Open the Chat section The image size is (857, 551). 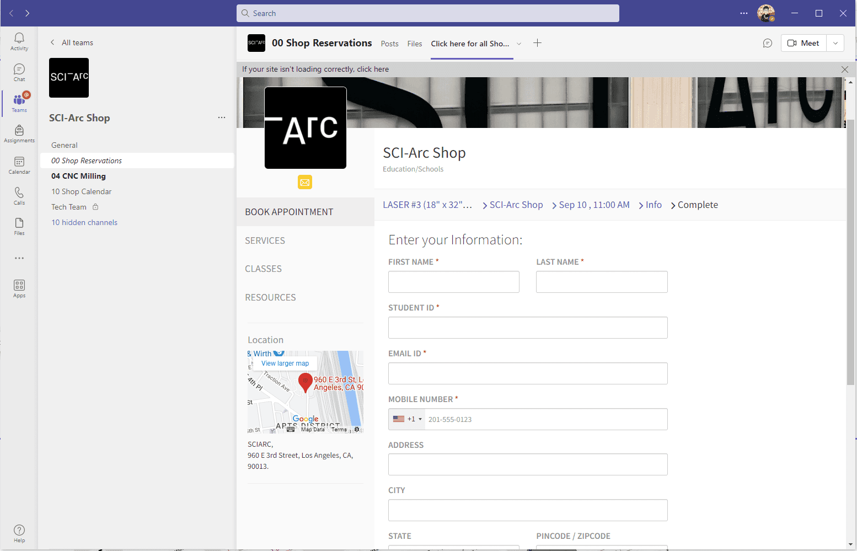(19, 72)
